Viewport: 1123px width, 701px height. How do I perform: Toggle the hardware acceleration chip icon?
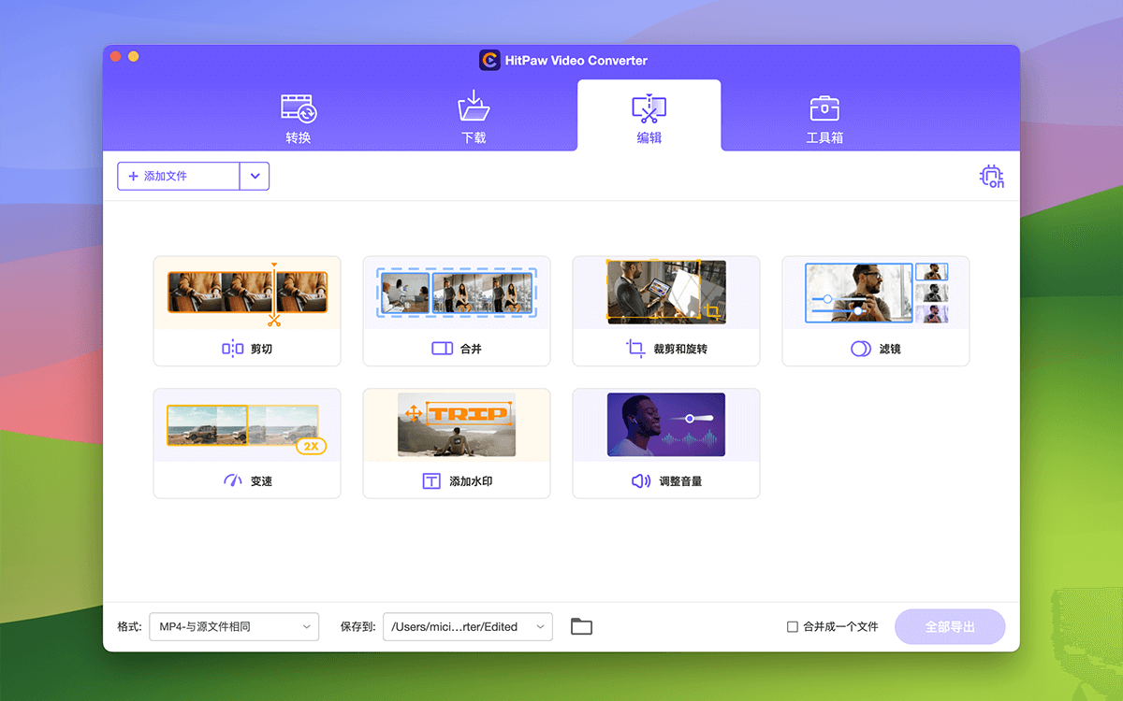pyautogui.click(x=992, y=176)
